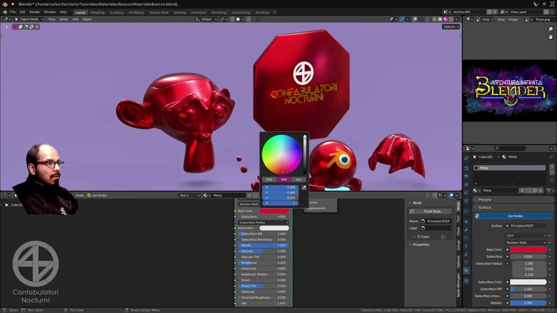Toggle pin in properties editor header
Image resolution: width=557 pixels, height=313 pixels.
551,157
